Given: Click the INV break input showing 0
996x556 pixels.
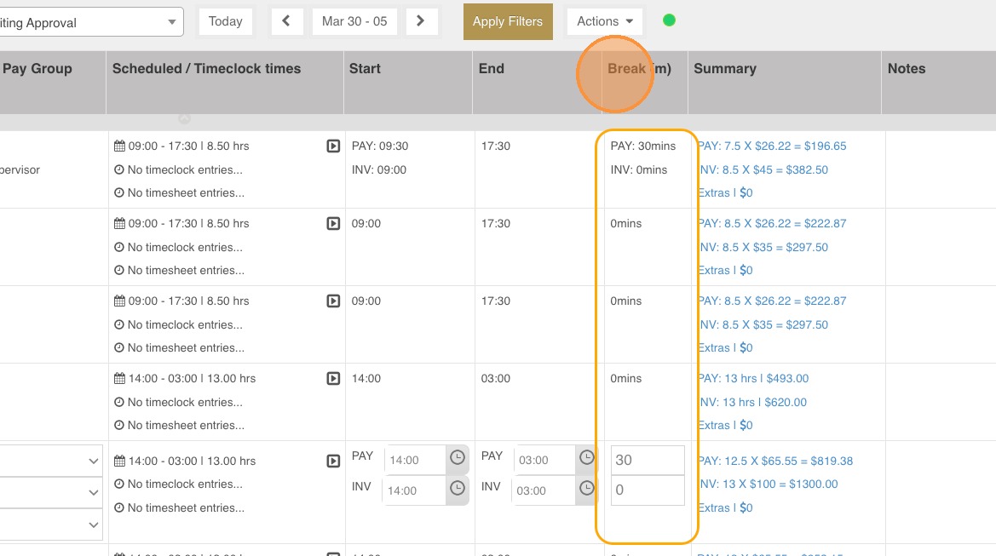Looking at the screenshot, I should pyautogui.click(x=647, y=490).
